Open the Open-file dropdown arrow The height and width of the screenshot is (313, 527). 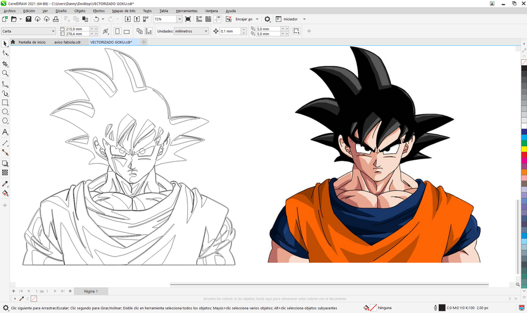[x=20, y=19]
